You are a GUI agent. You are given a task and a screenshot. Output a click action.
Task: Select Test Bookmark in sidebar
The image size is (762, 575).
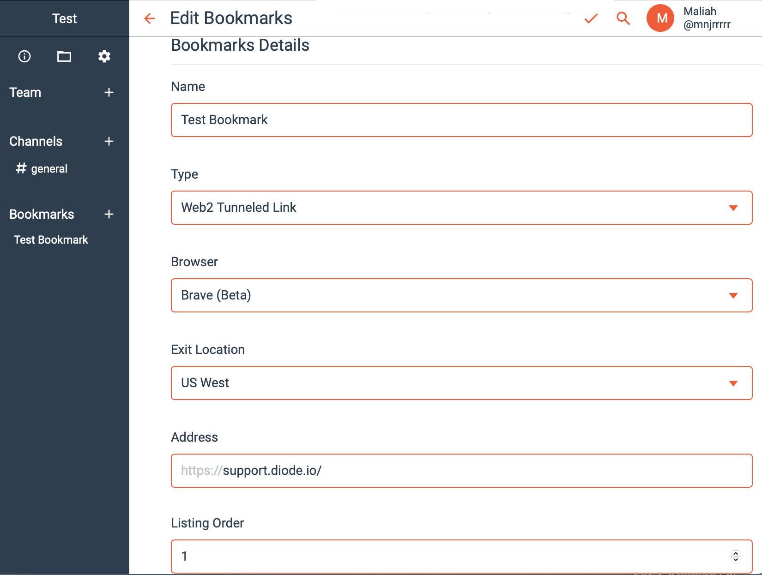tap(51, 240)
